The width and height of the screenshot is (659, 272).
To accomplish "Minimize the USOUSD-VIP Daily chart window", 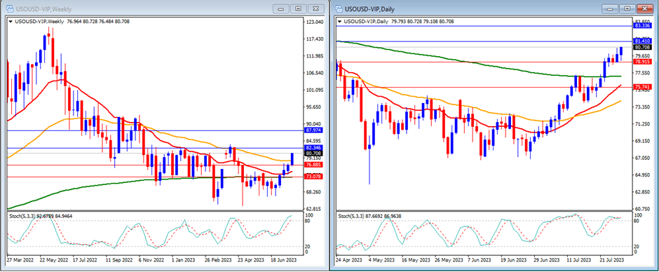I will click(610, 9).
